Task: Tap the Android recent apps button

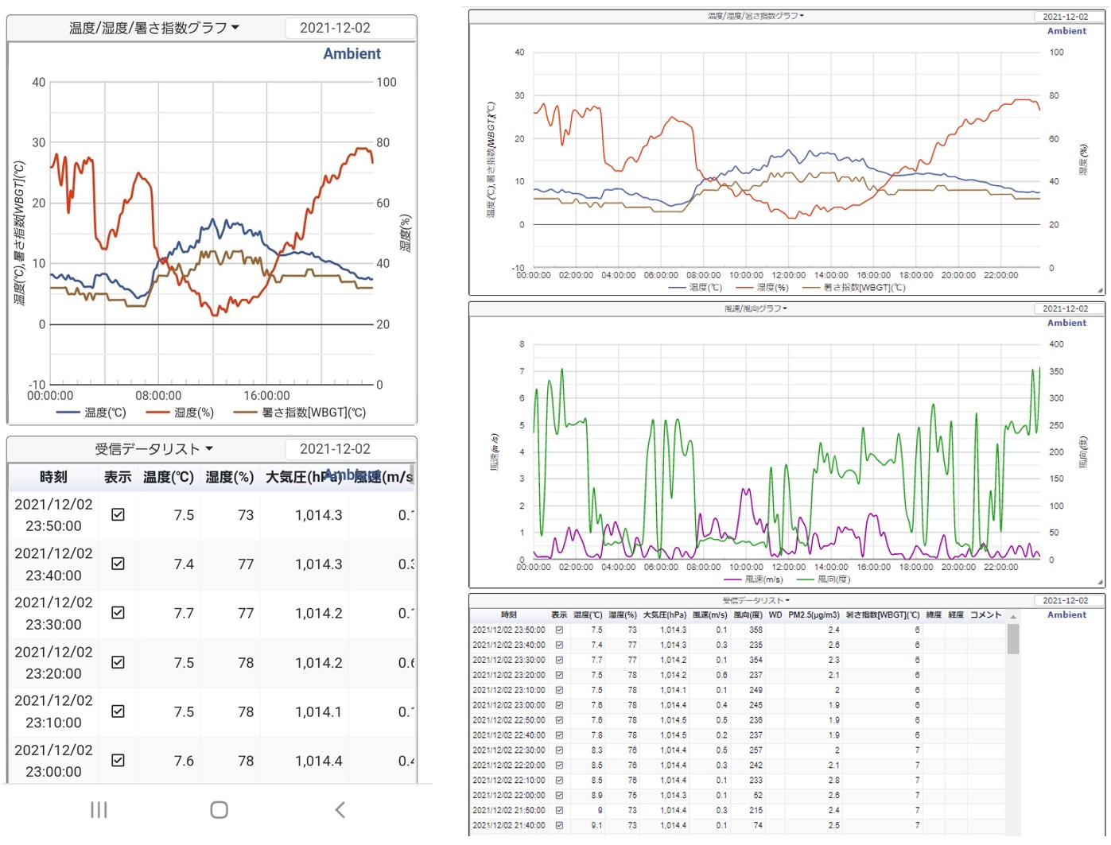Action: point(99,810)
